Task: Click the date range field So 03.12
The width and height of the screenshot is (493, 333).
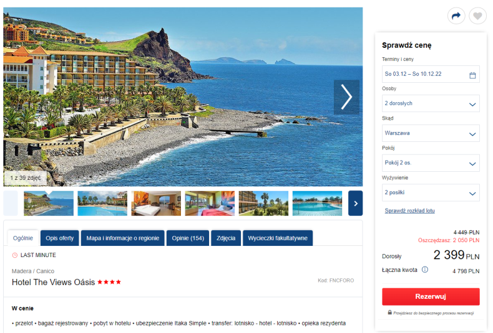Action: click(431, 74)
